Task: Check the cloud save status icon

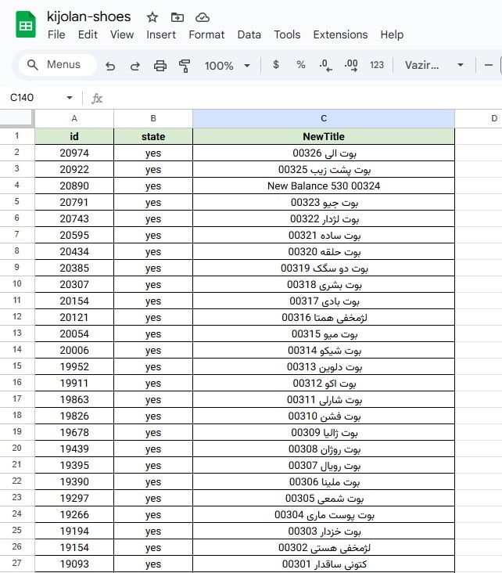Action: [203, 17]
